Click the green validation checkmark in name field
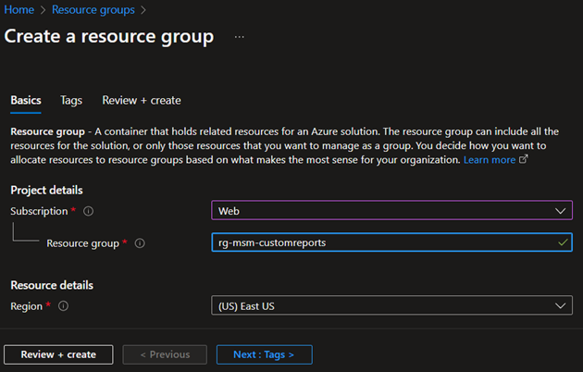The image size is (583, 372). [x=563, y=242]
